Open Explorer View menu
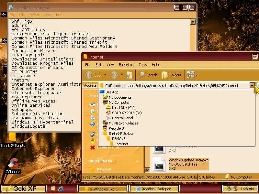This screenshot has width=259, height=194. coord(110,65)
